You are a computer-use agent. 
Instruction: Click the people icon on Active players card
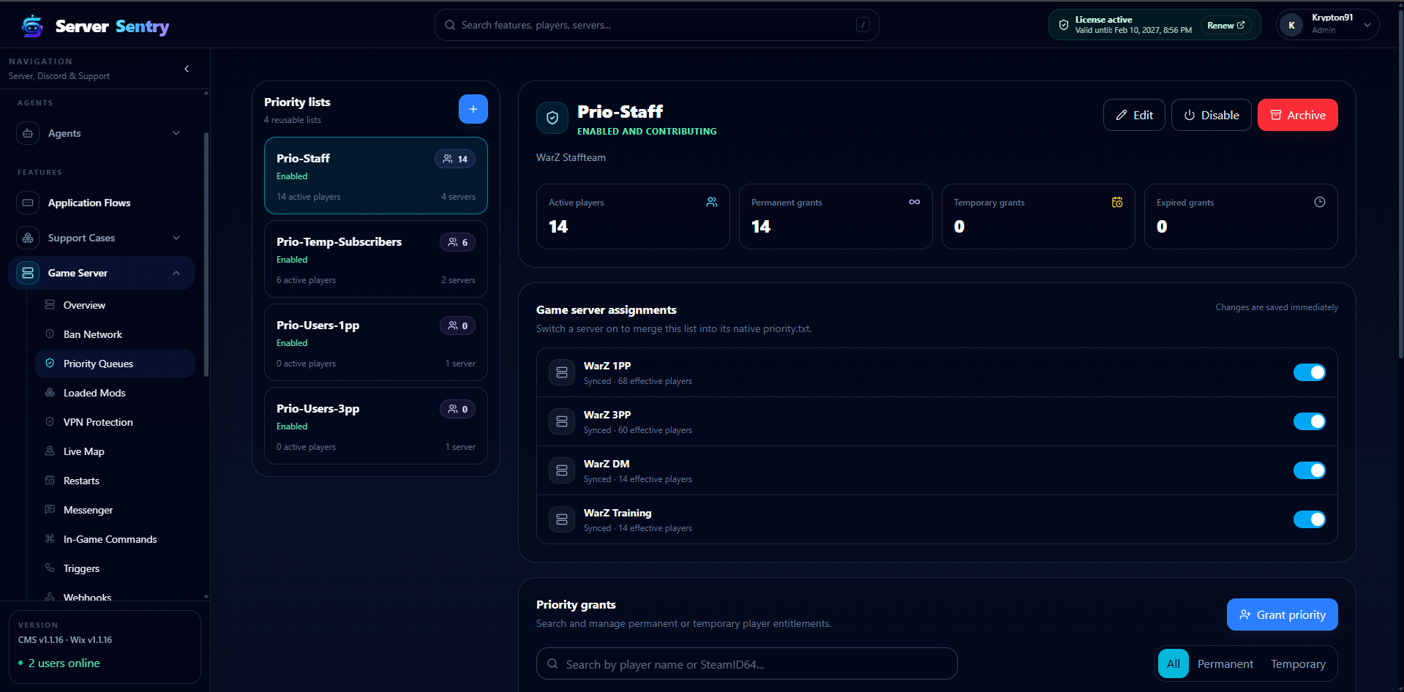coord(712,202)
